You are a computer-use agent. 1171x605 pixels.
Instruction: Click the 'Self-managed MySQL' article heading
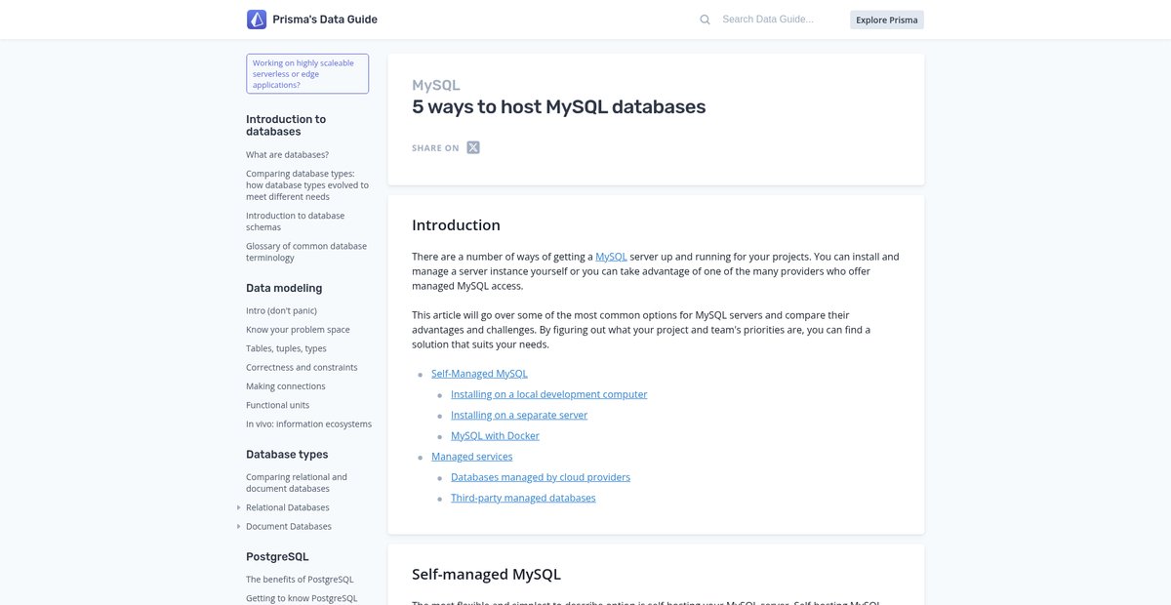(x=486, y=575)
